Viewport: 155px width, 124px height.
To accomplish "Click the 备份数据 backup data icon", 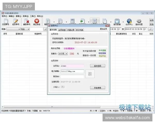I will [117, 22].
